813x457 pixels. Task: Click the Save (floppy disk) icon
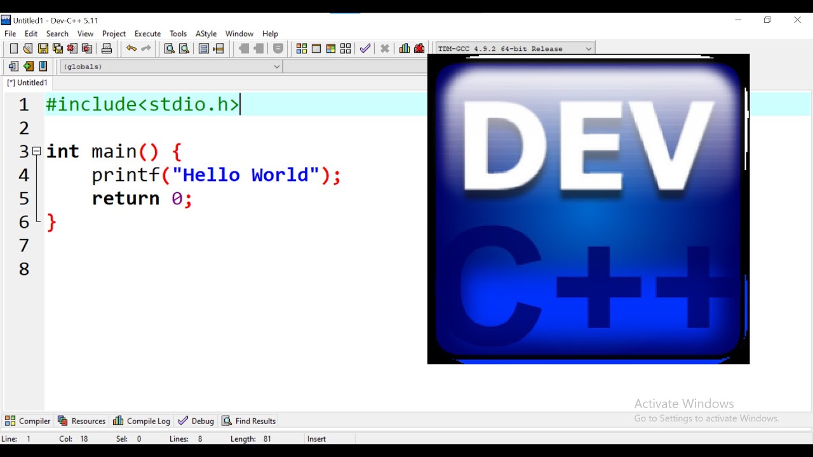click(x=43, y=49)
